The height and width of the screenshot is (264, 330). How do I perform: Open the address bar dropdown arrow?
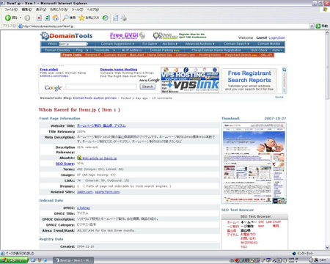[312, 26]
